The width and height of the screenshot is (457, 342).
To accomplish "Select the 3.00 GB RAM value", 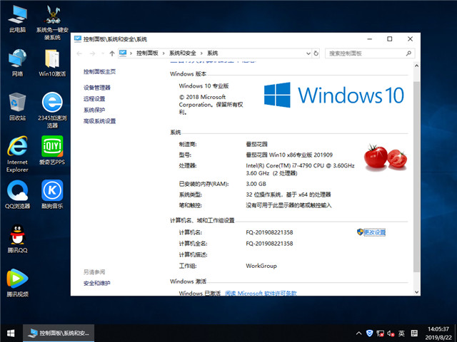I will coord(256,184).
